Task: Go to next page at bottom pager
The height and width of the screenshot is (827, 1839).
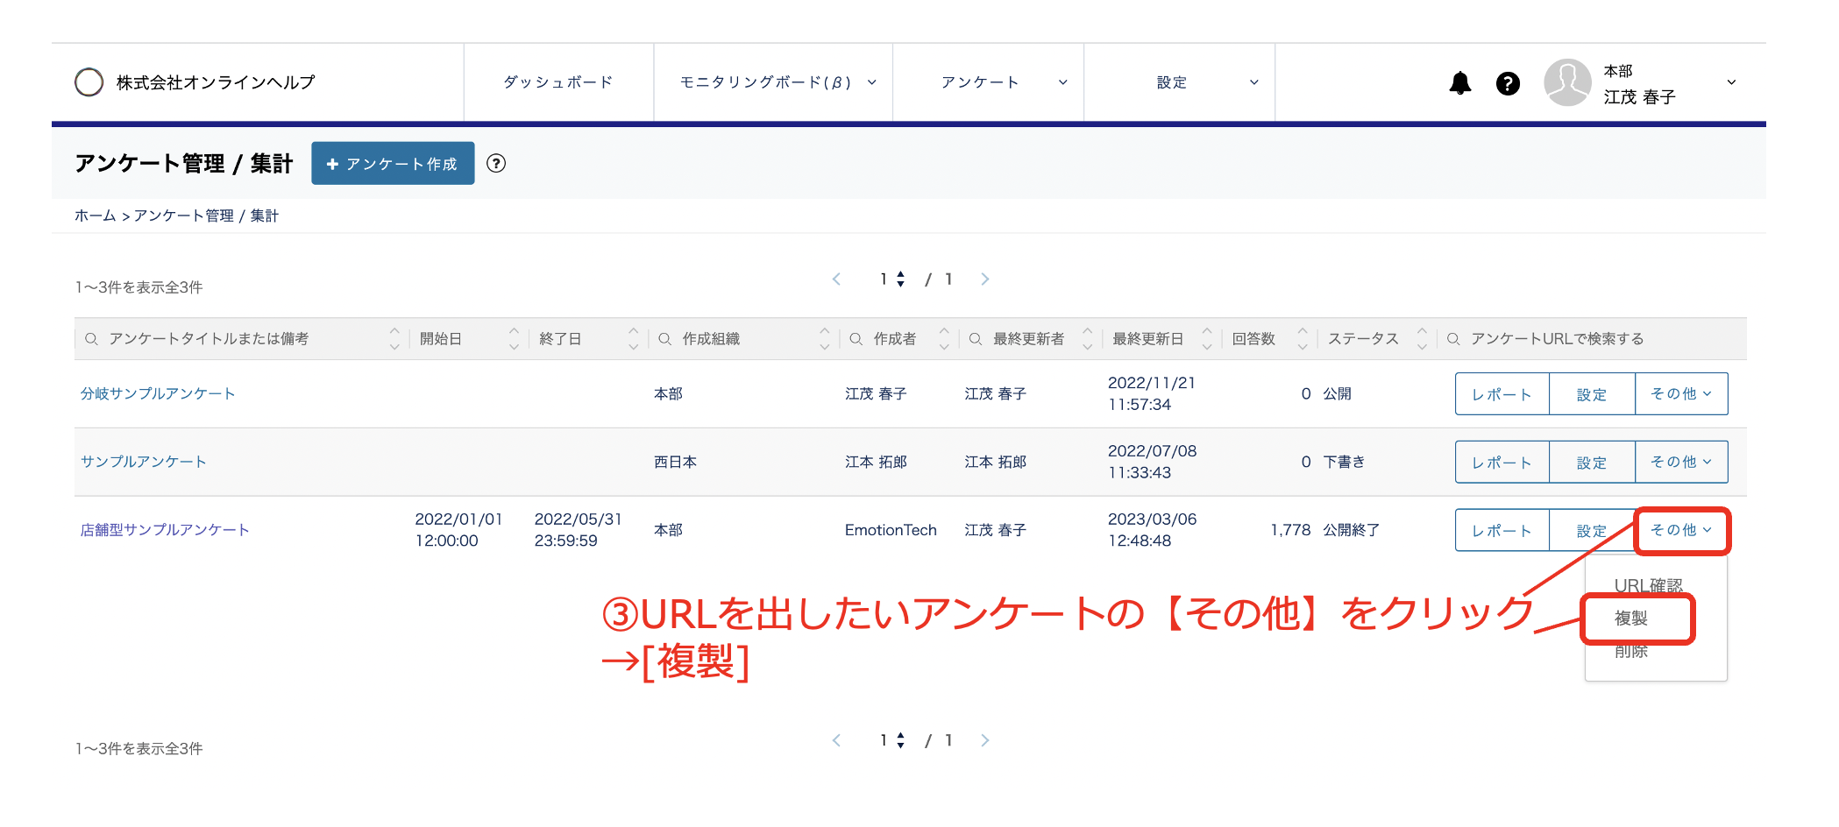Action: point(984,740)
